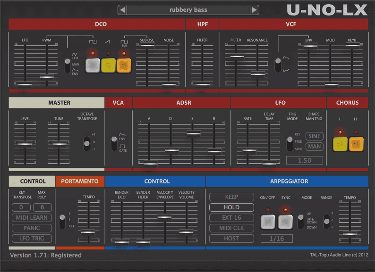The width and height of the screenshot is (375, 272).
Task: Adjust the VCF MOD slider
Action: click(x=331, y=84)
